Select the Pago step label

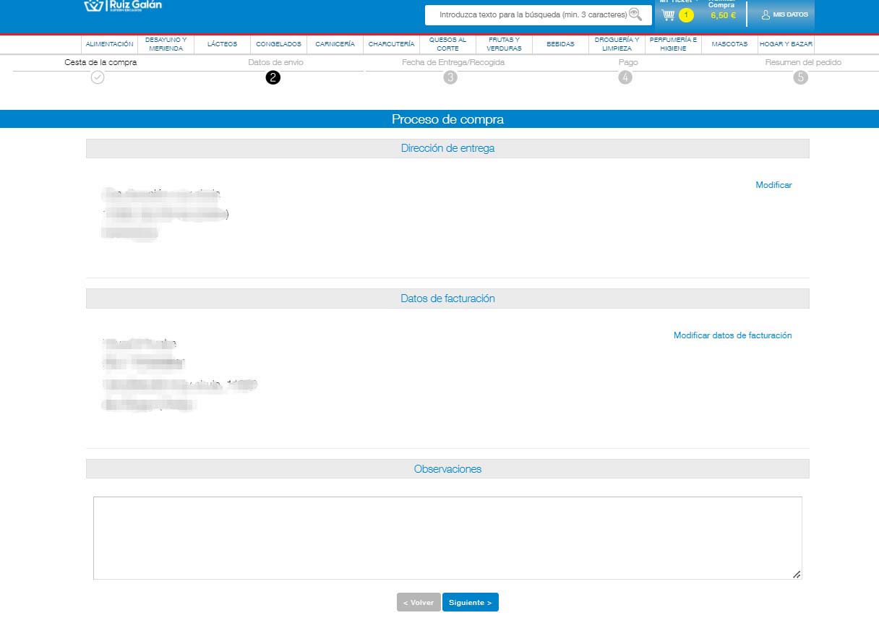coord(628,62)
